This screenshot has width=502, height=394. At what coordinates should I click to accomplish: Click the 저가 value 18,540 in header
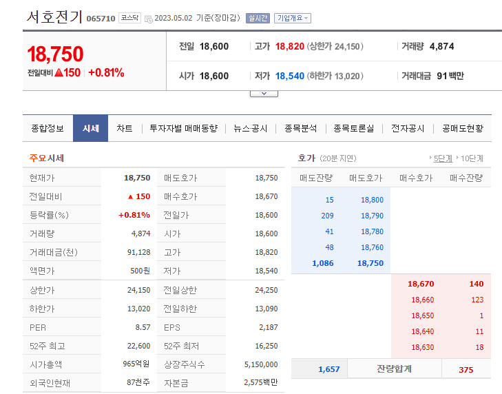290,76
